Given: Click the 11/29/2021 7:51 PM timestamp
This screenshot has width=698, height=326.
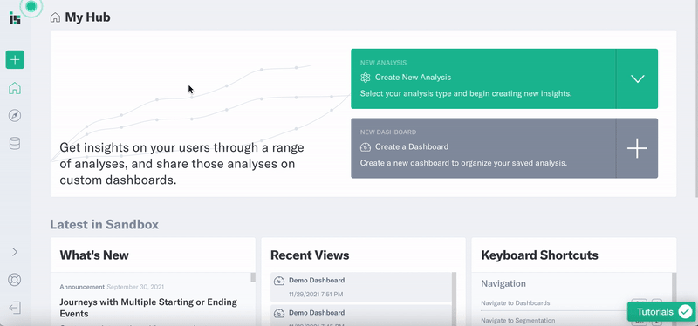Looking at the screenshot, I should click(316, 295).
